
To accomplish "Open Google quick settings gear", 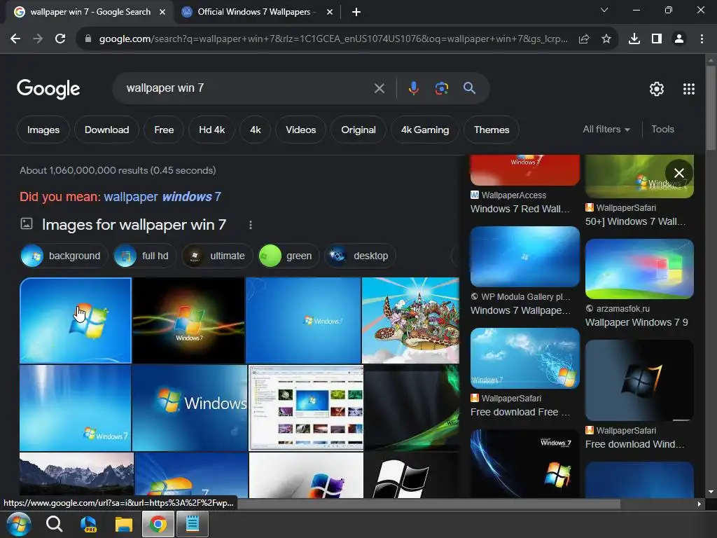I will [x=657, y=89].
